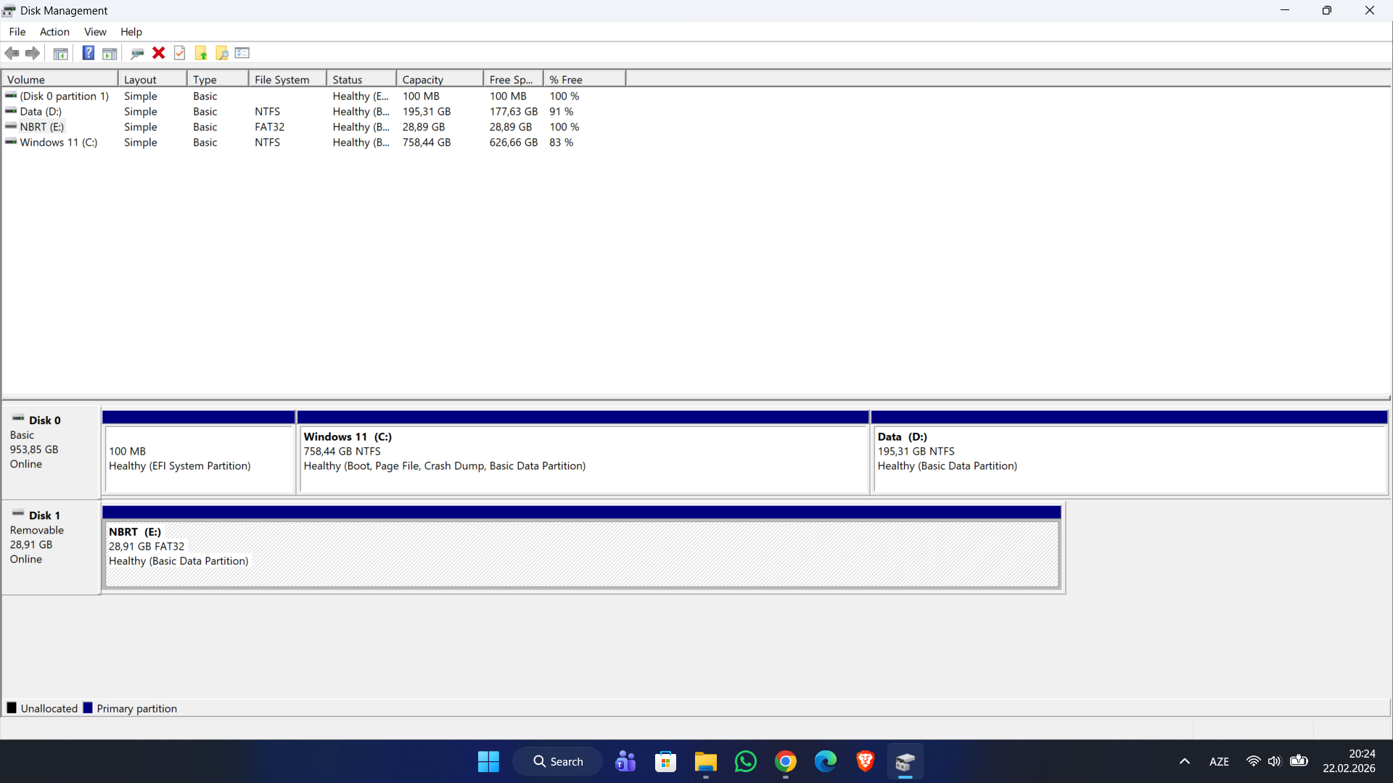Click the checklist view settings toolbar icon
This screenshot has width=1393, height=783.
pyautogui.click(x=242, y=53)
